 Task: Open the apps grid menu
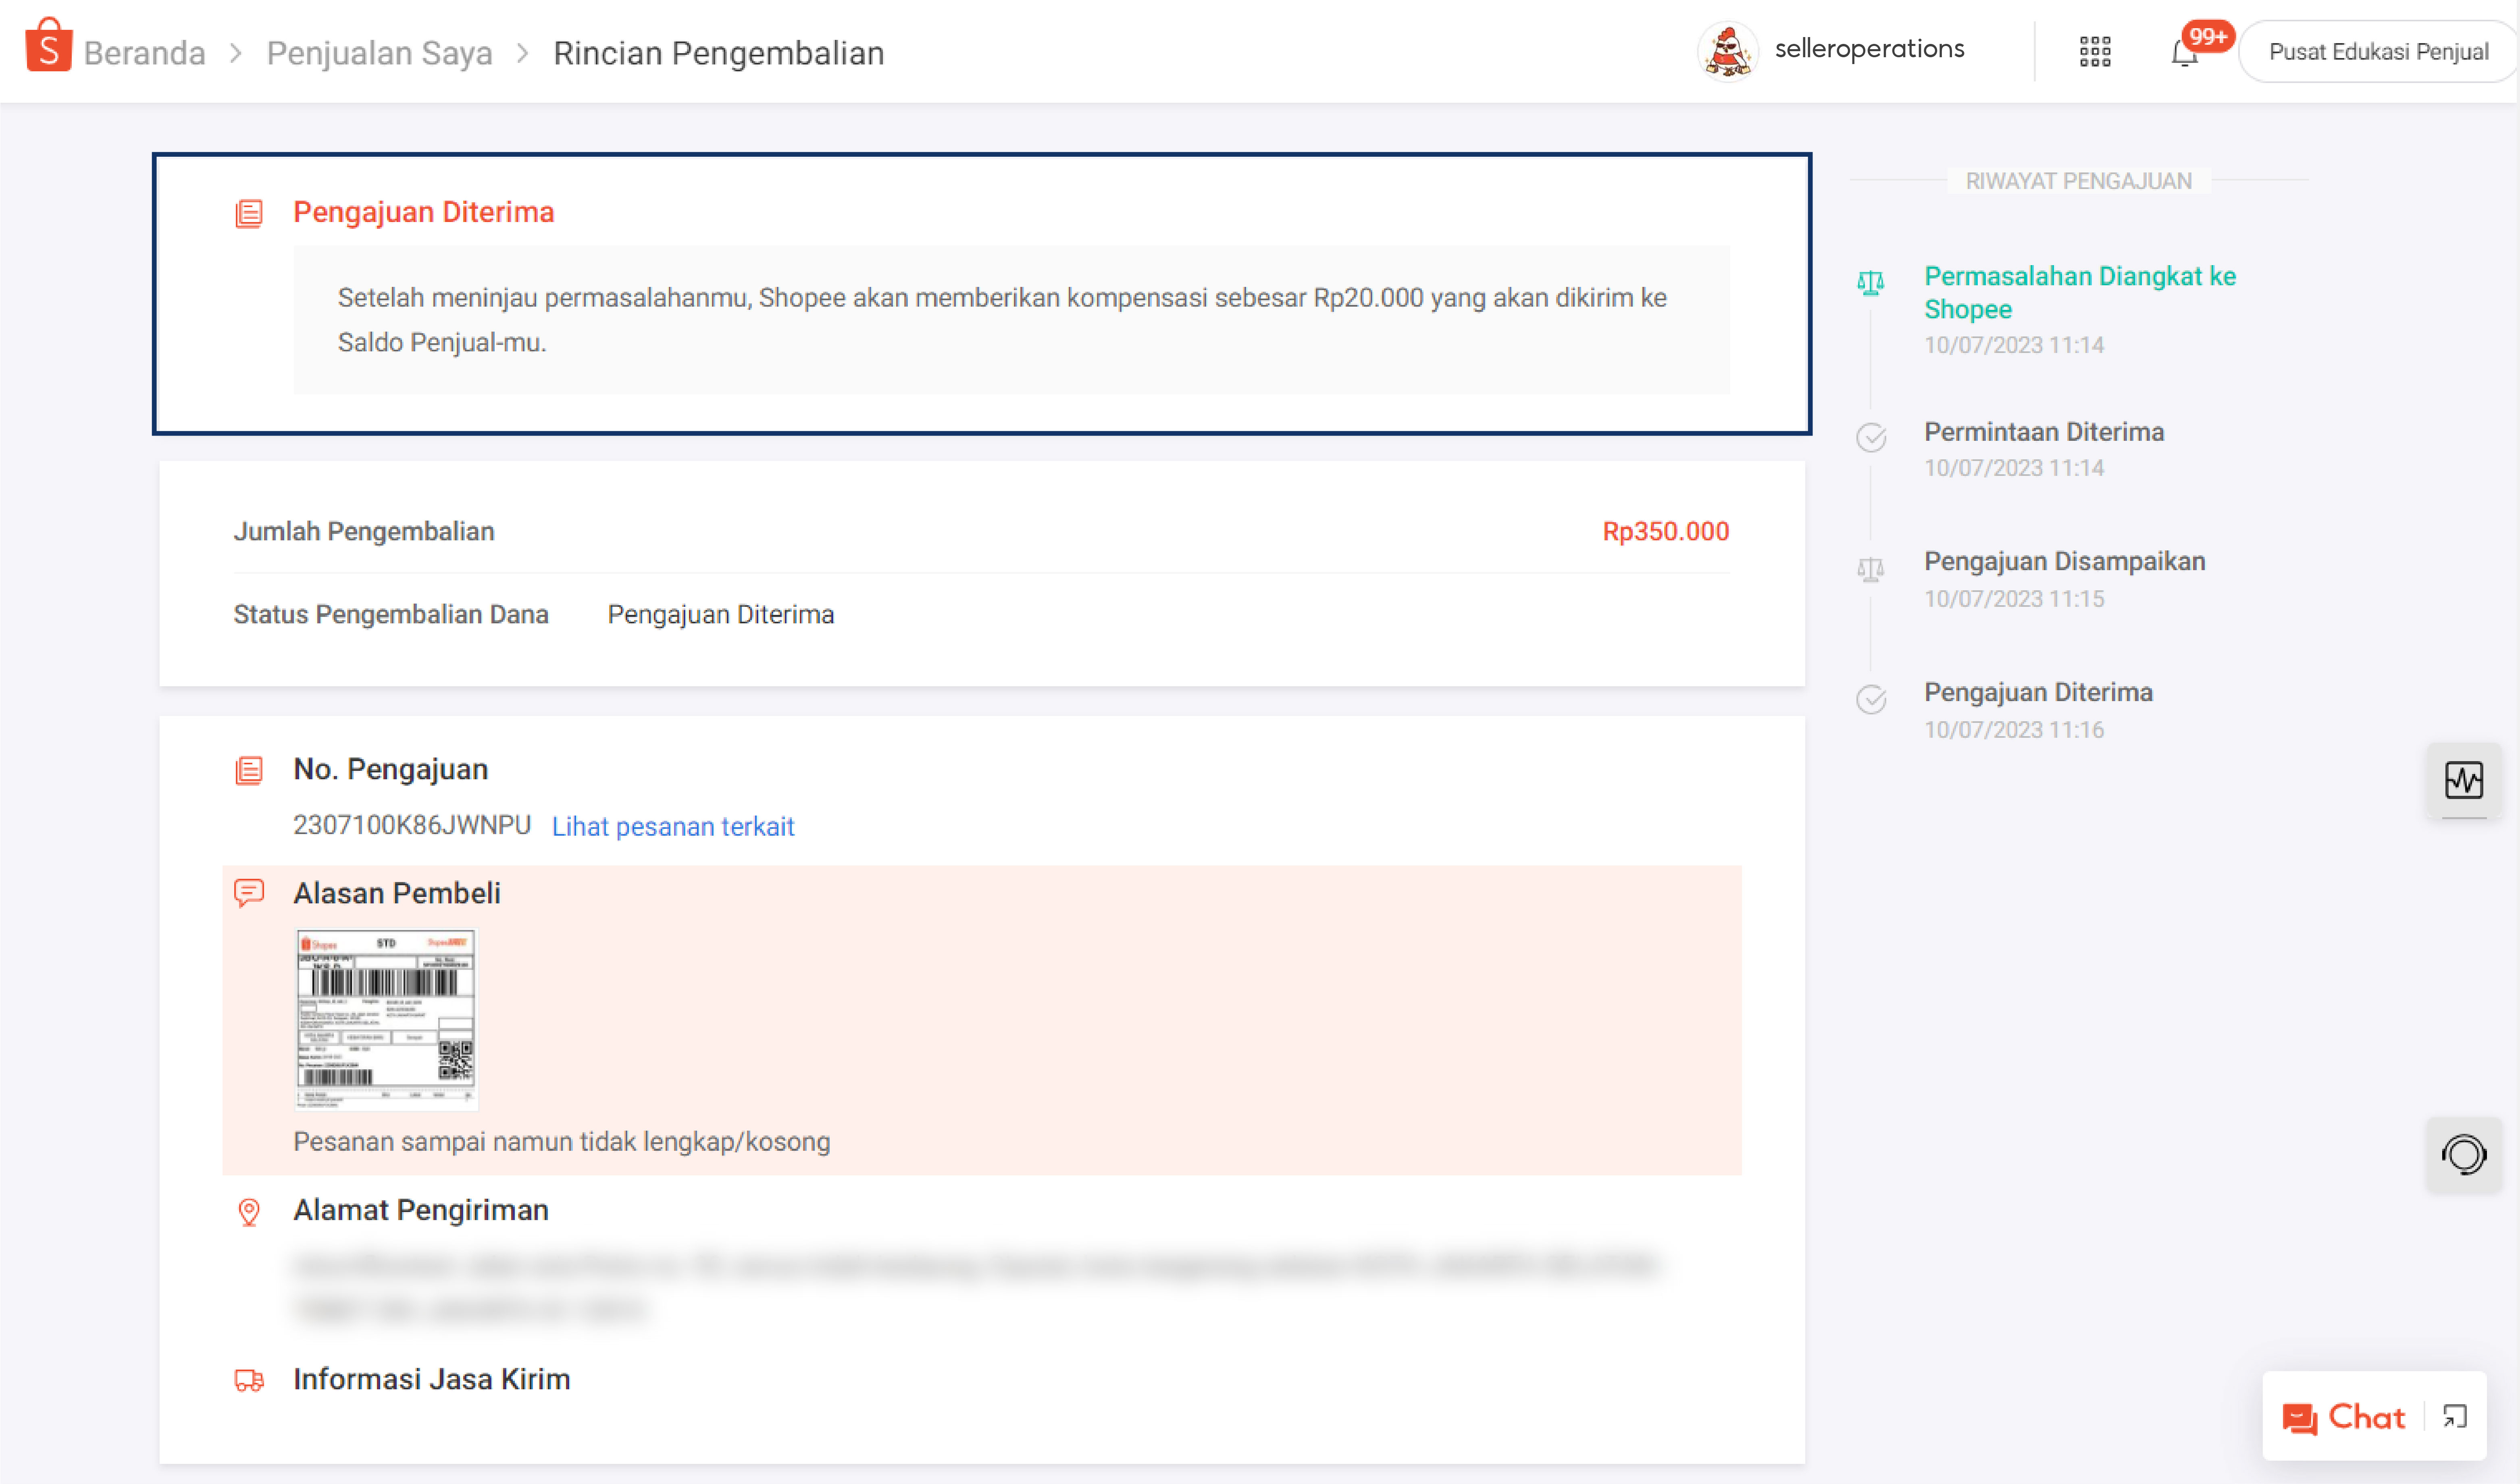[2094, 51]
